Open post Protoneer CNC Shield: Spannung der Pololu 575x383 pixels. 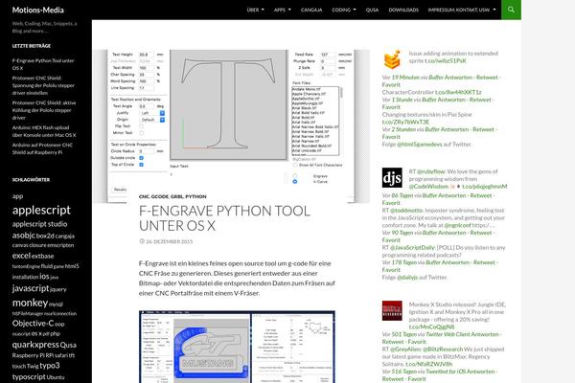pos(43,85)
